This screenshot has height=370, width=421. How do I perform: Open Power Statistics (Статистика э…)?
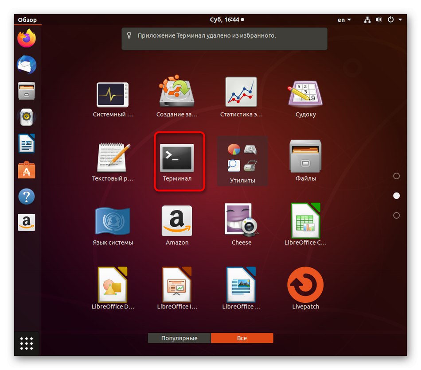(242, 97)
